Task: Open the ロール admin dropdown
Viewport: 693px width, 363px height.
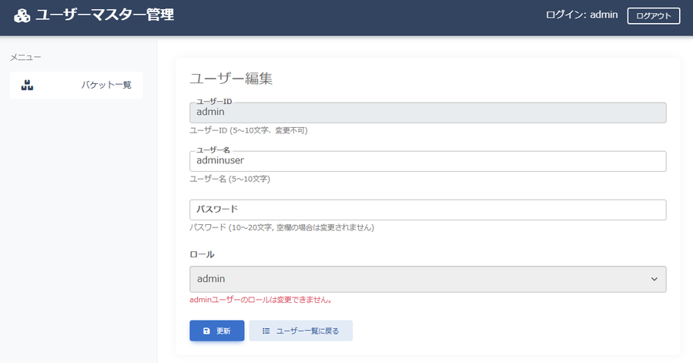Action: [428, 279]
